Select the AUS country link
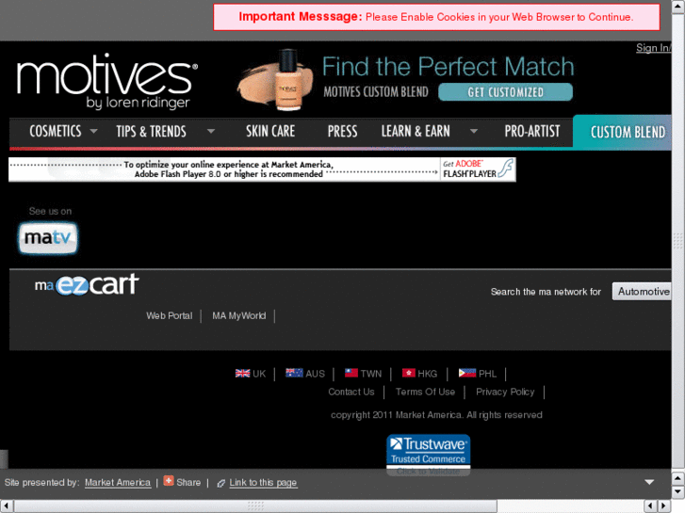 tap(315, 374)
